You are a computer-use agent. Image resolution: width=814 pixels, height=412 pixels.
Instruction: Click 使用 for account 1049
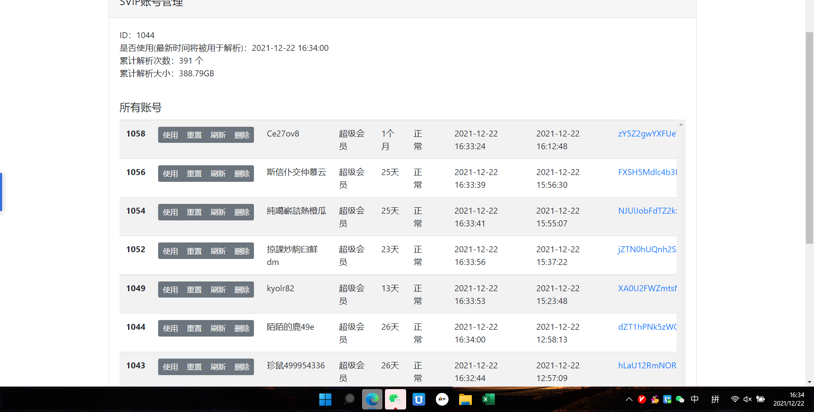coord(170,290)
